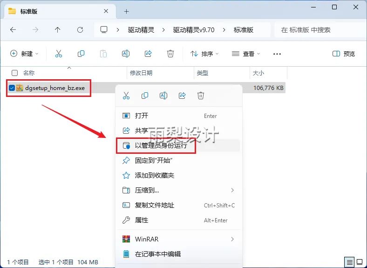
Task: Select 添加到收藏夹
Action: click(179, 175)
